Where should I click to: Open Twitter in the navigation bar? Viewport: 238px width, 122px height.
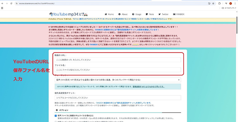coord(163,14)
